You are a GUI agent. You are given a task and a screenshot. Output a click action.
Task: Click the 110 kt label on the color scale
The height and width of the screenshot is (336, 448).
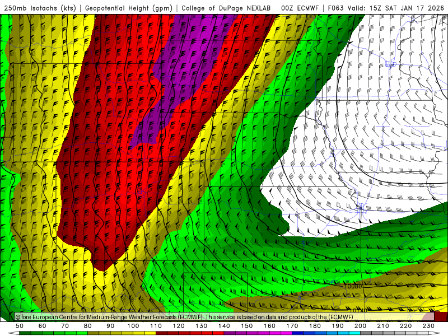coord(156,326)
